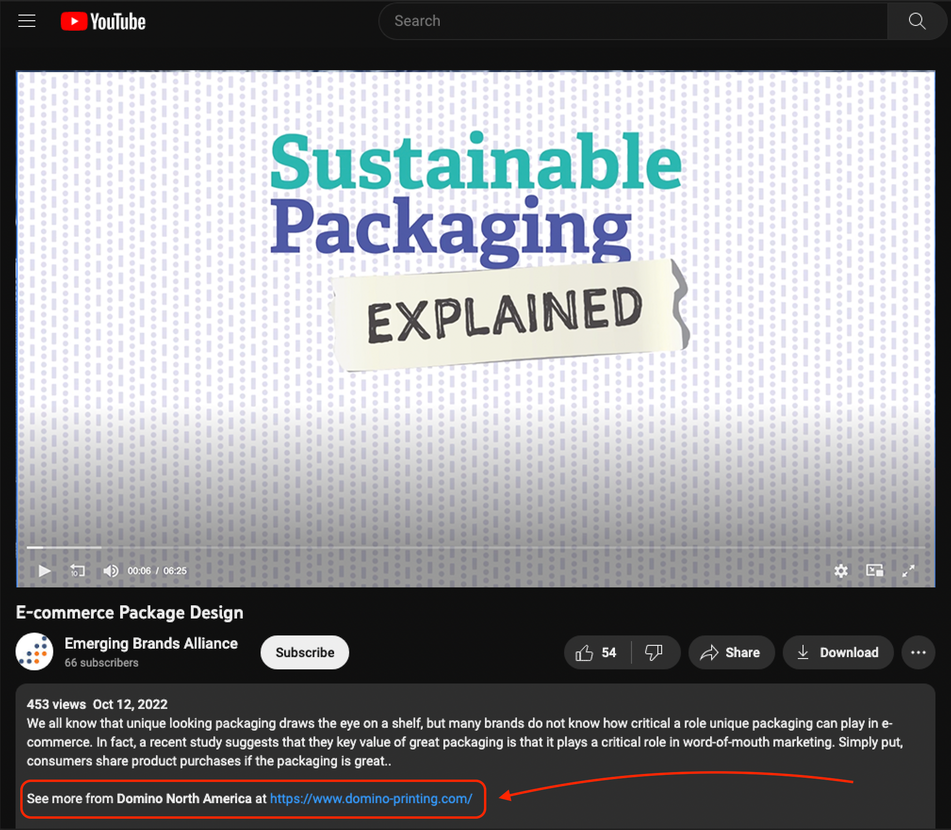The image size is (951, 830).
Task: Click the description text about unique packaging
Action: [465, 742]
